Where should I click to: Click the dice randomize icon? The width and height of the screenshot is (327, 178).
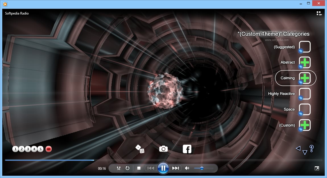140,149
